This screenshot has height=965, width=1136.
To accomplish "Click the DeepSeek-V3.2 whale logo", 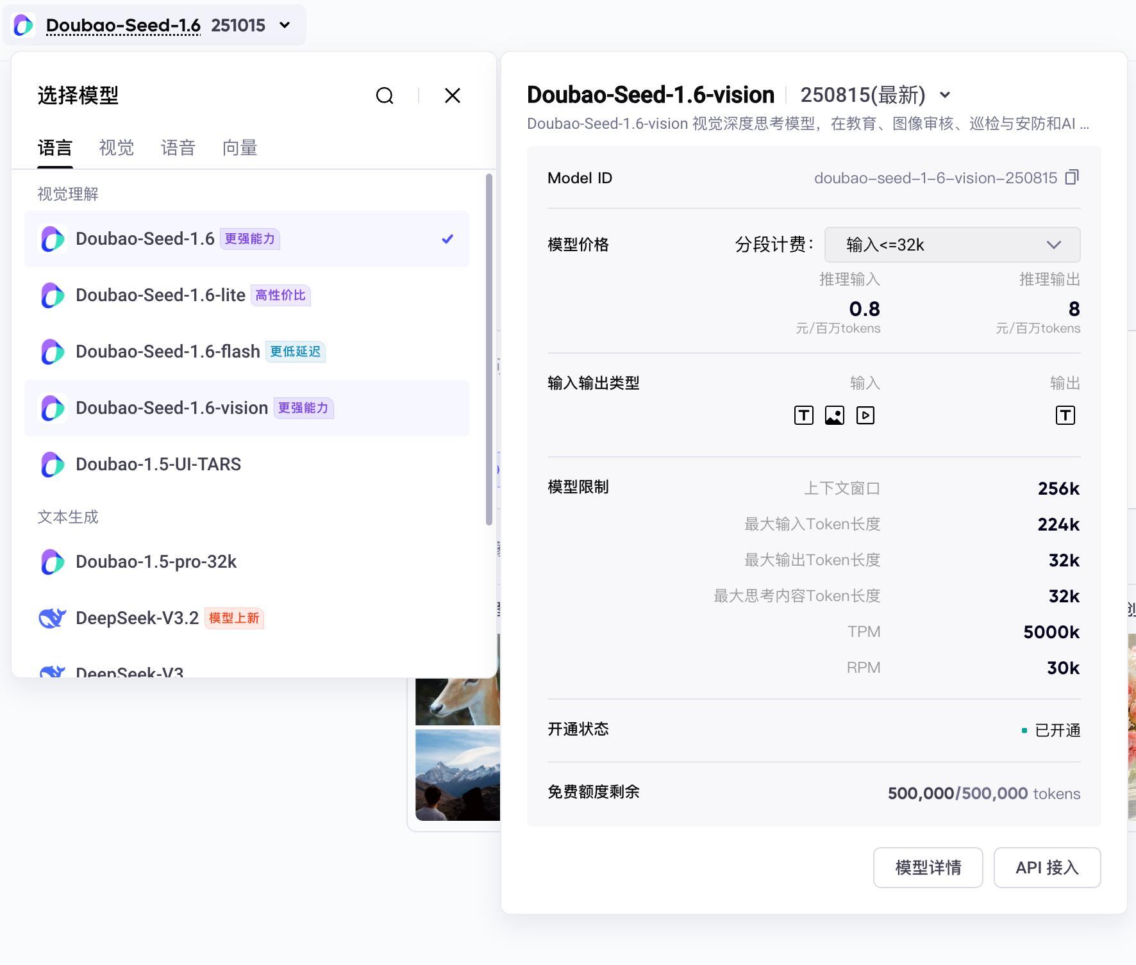I will [x=53, y=618].
